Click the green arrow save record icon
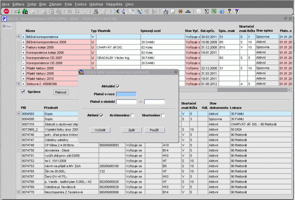This screenshot has height=200, width=295. 25,11
